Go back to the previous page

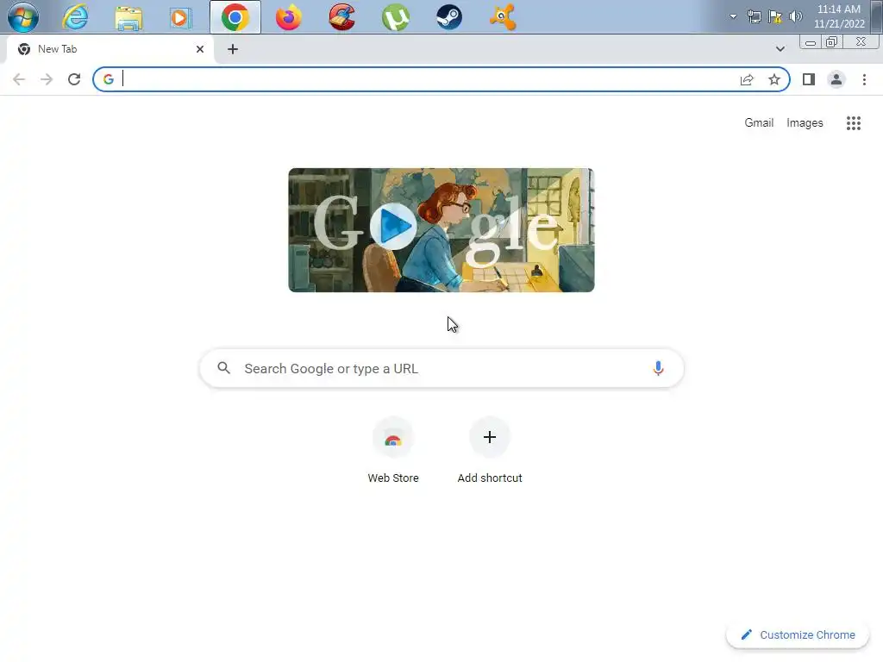[19, 79]
